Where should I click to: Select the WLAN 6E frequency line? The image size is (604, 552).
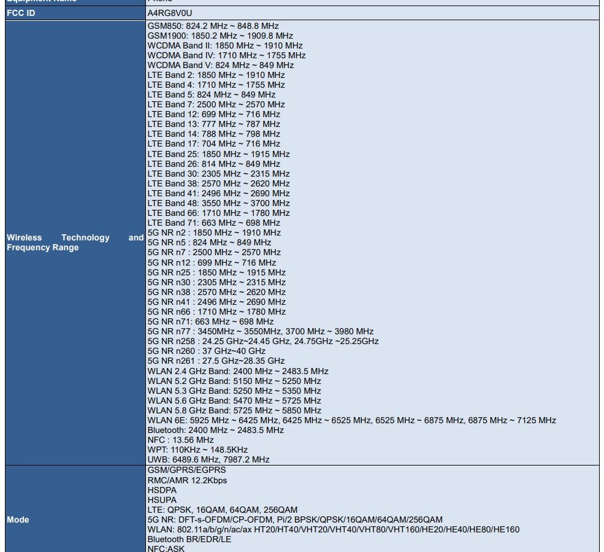click(351, 420)
